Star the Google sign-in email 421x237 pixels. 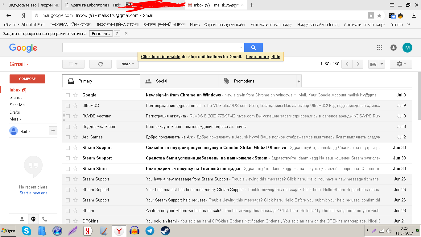tap(75, 95)
